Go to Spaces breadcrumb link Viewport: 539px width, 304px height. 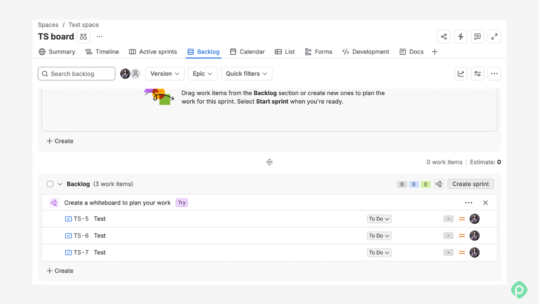coord(48,25)
